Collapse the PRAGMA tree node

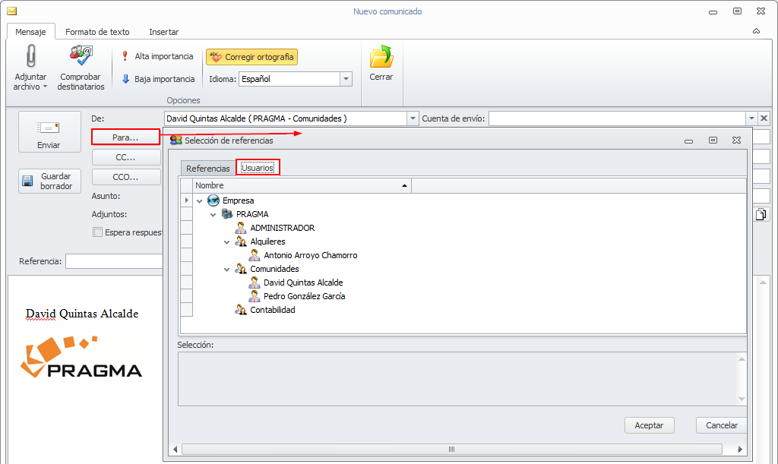(213, 215)
